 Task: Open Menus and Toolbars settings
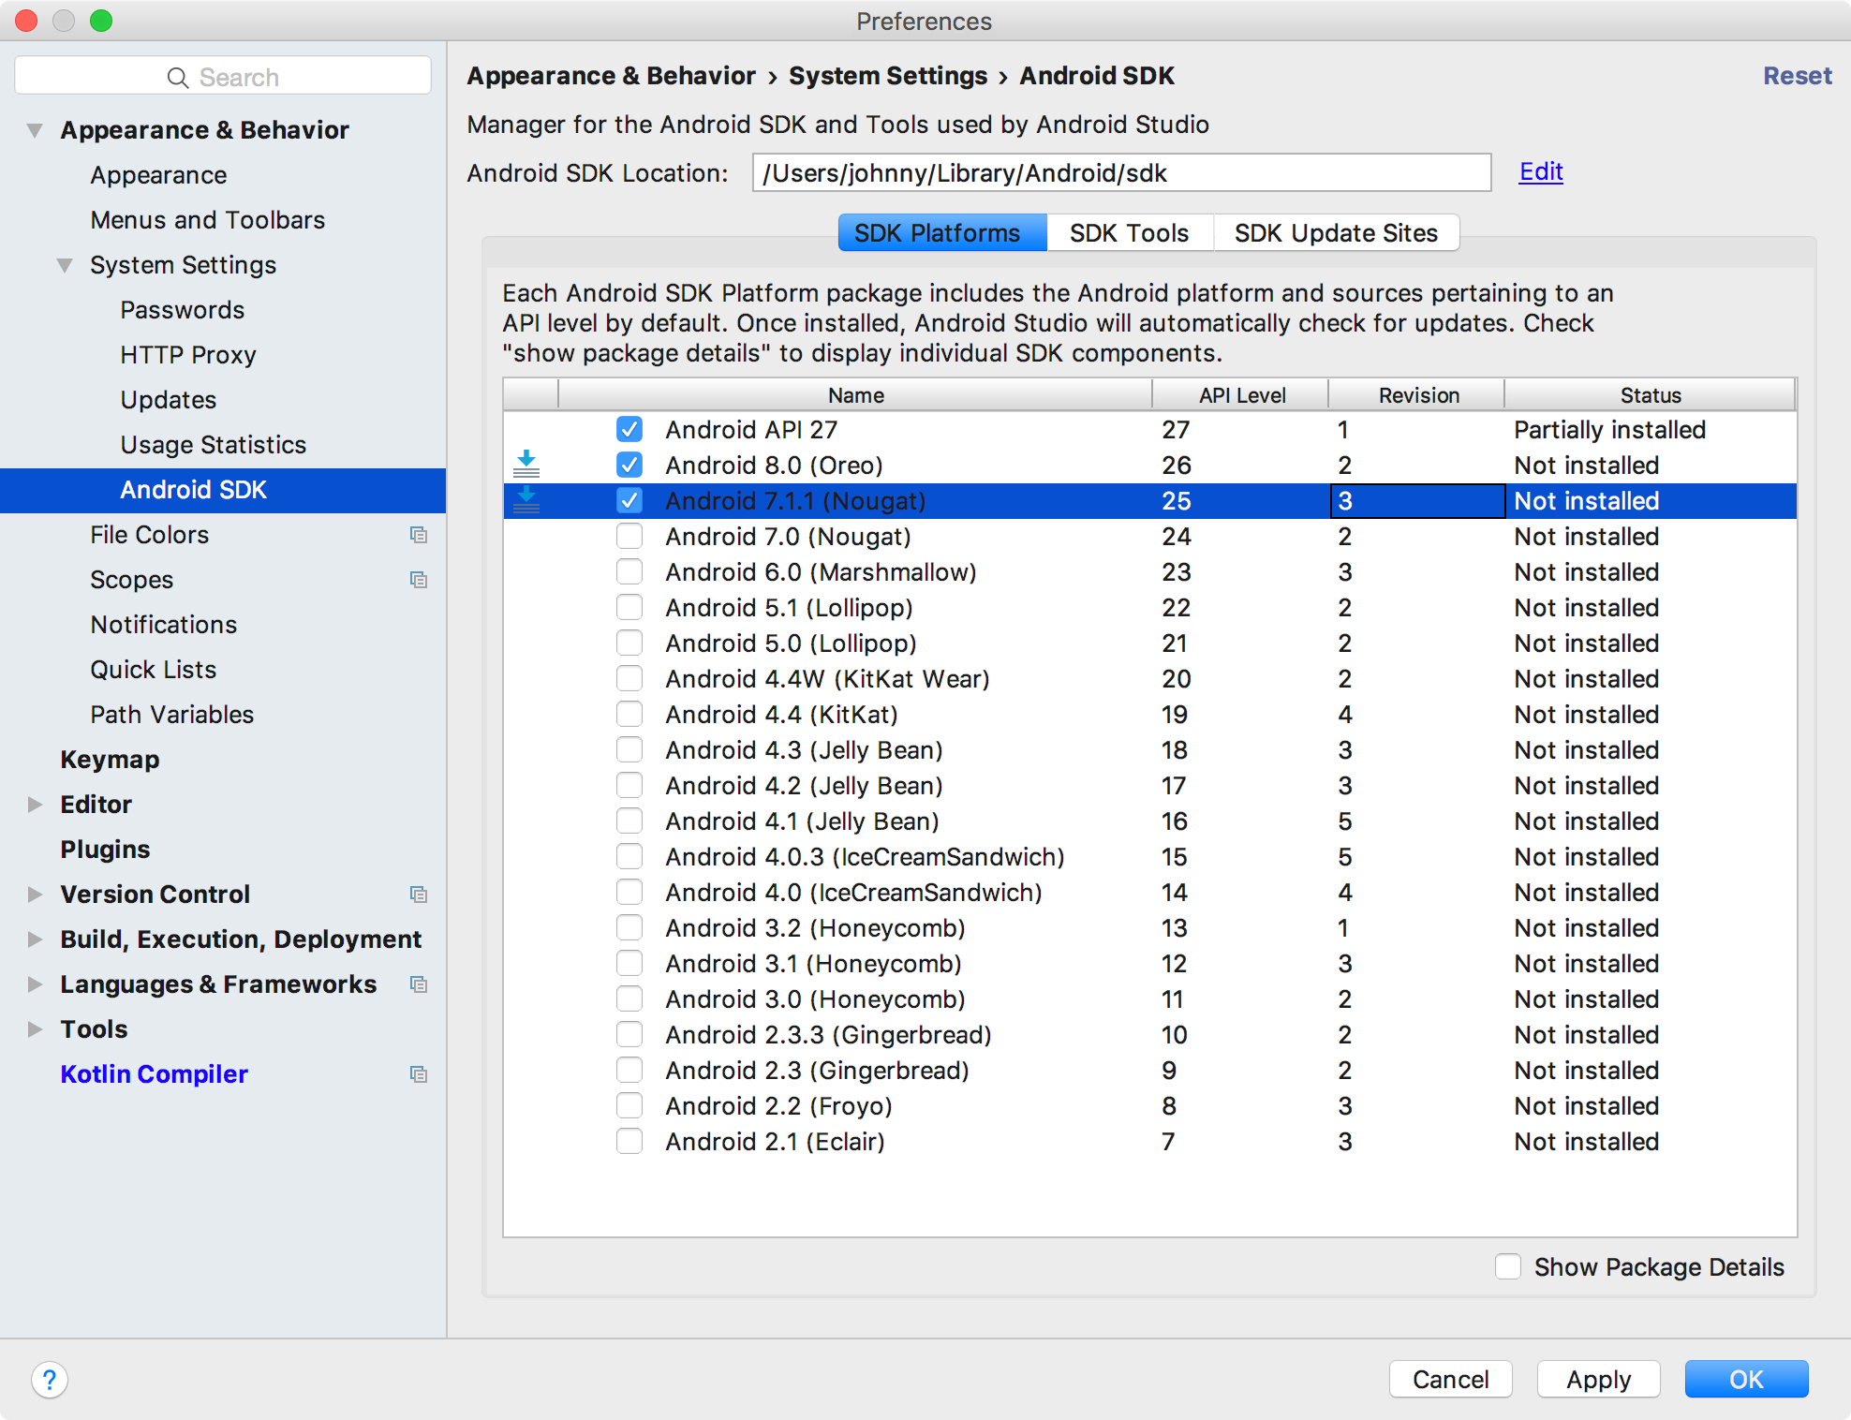[208, 220]
